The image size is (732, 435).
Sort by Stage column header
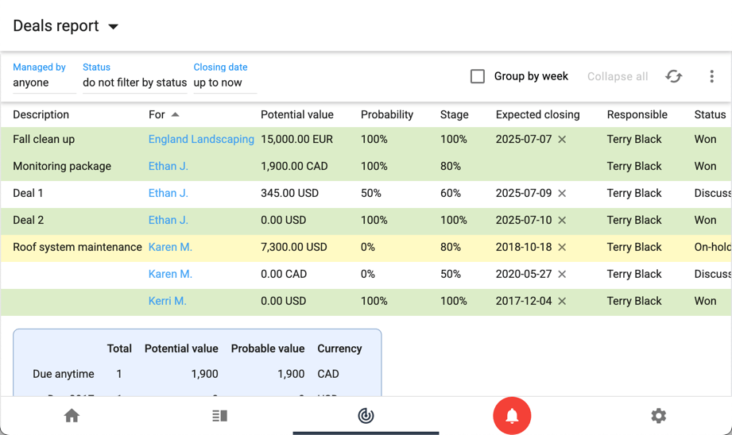pyautogui.click(x=455, y=114)
